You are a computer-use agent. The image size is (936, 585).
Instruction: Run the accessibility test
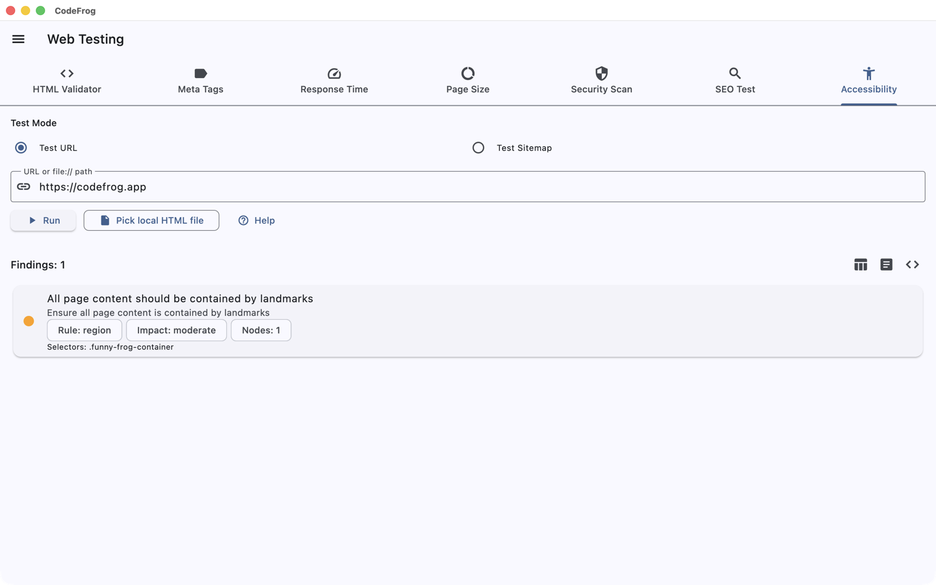coord(43,220)
